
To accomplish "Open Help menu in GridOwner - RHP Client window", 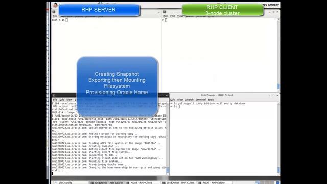I will click(211, 100).
